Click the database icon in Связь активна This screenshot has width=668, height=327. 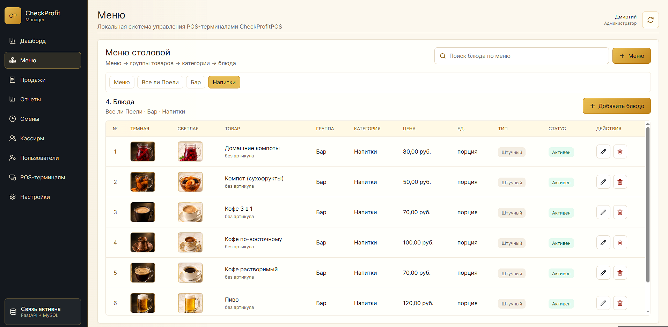click(x=13, y=312)
